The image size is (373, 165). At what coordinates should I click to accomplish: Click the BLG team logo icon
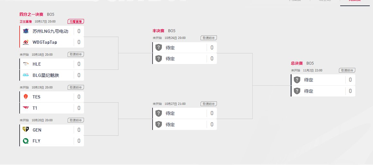click(26, 75)
